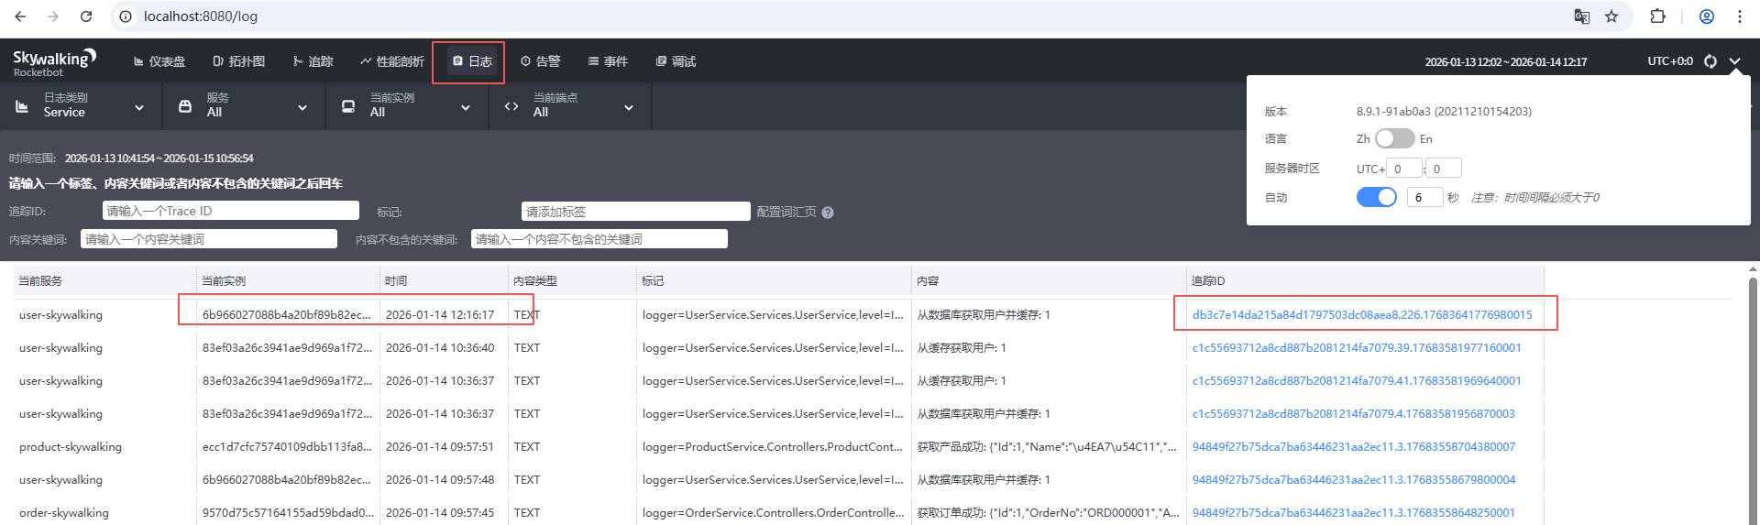Click the UTC minute offset field
The height and width of the screenshot is (525, 1760).
point(1444,169)
